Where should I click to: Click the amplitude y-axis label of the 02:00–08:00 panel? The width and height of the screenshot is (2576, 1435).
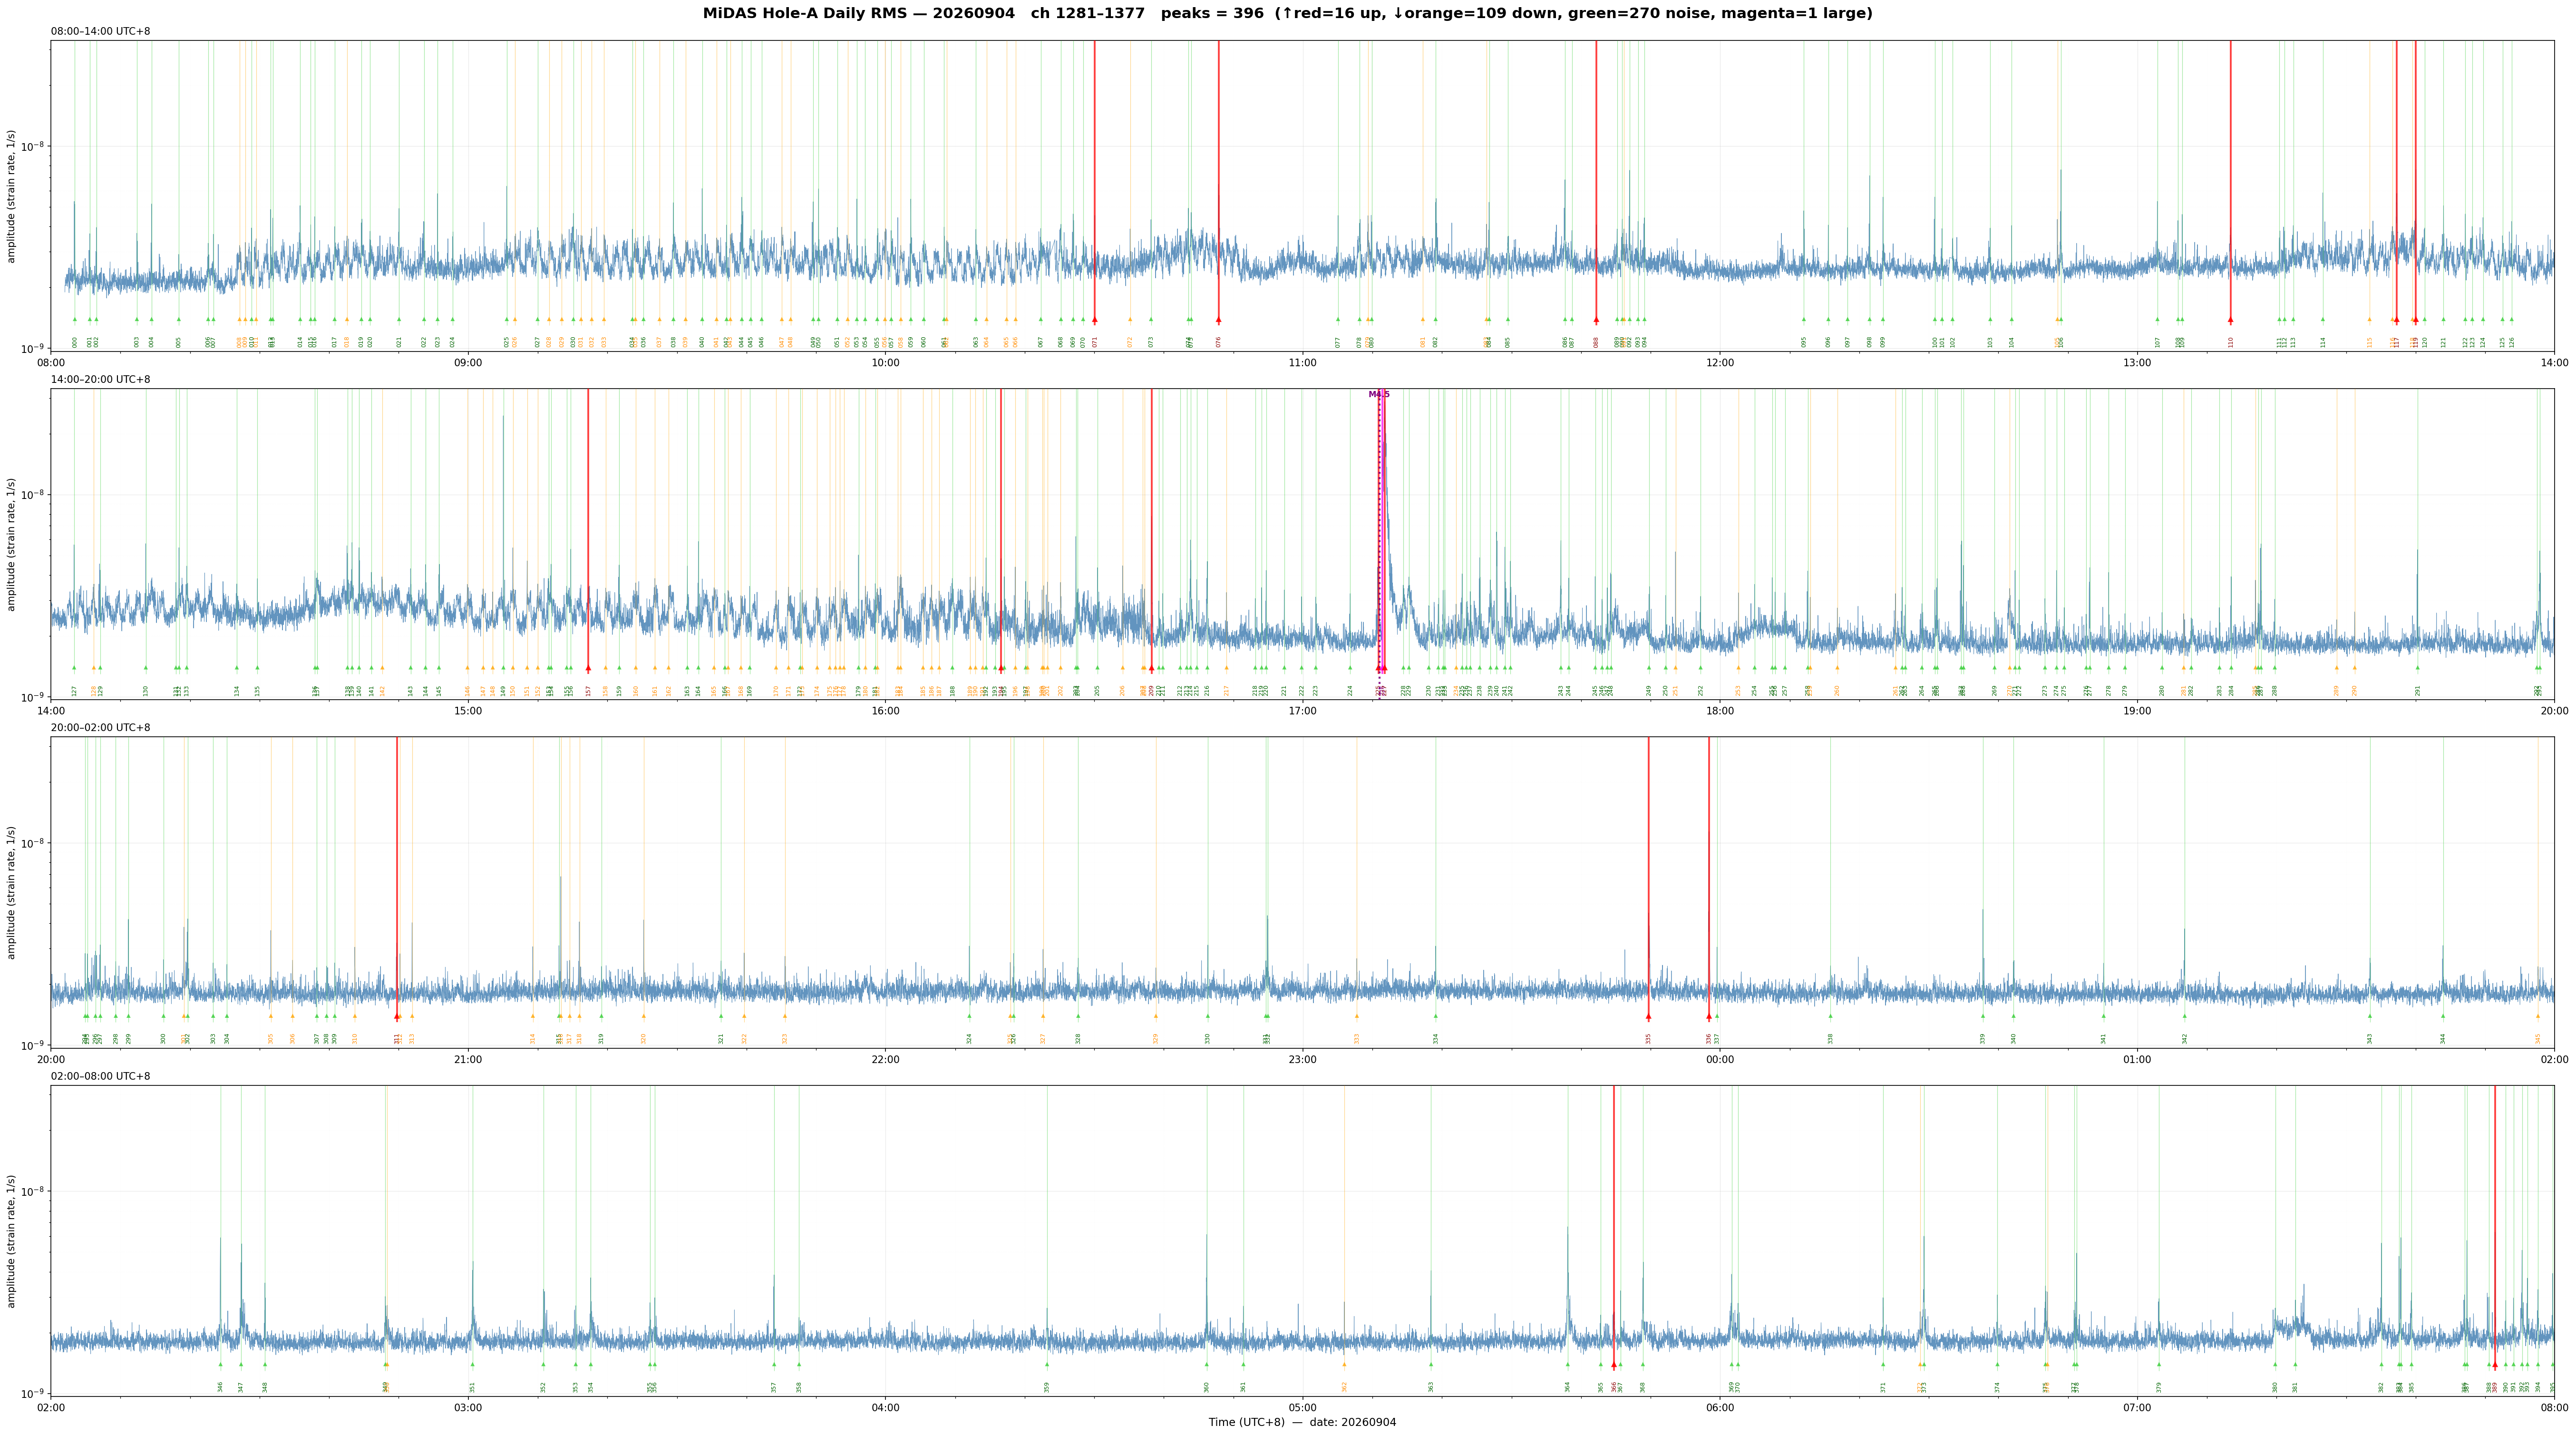point(12,1241)
